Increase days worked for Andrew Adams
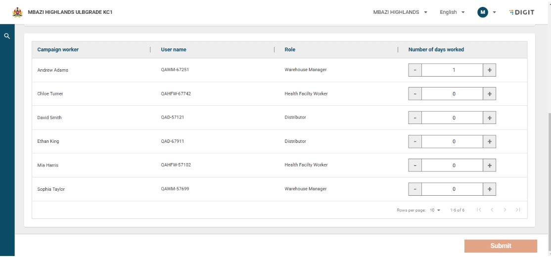Screen dimensions: 551x257 (489, 70)
